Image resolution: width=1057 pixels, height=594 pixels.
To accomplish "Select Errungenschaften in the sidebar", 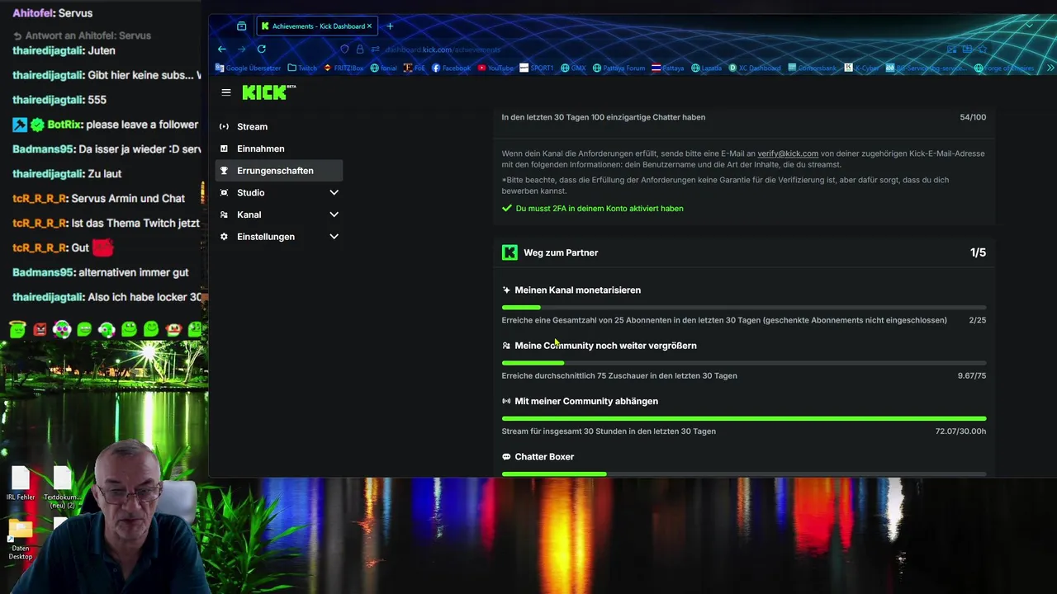I will click(278, 171).
